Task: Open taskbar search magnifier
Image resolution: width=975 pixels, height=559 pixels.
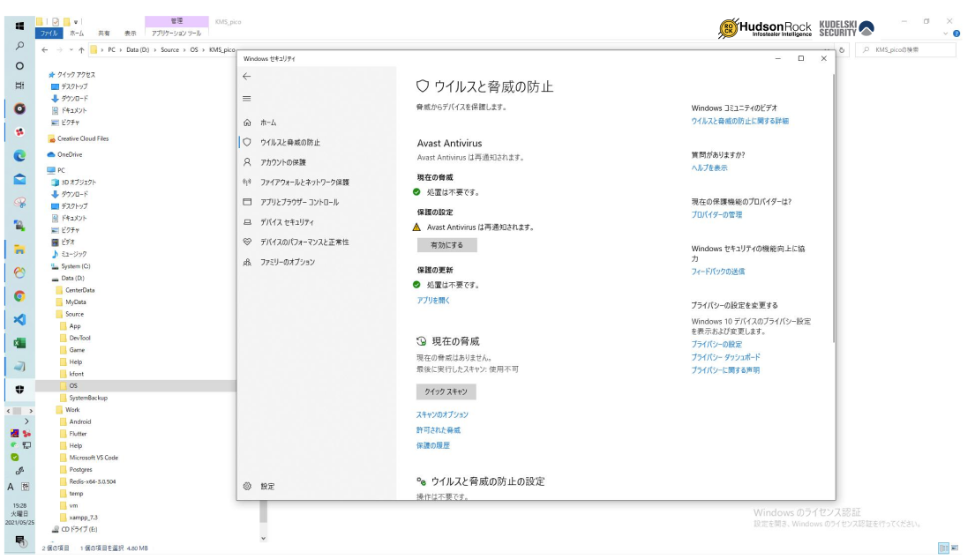Action: coord(20,46)
